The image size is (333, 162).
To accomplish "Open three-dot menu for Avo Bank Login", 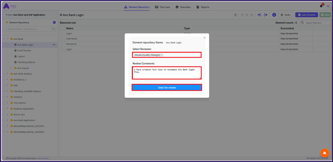I will coord(54,45).
